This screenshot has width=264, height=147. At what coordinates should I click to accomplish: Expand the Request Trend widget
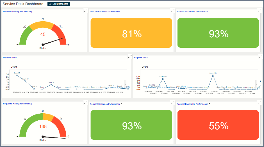coord(260,56)
